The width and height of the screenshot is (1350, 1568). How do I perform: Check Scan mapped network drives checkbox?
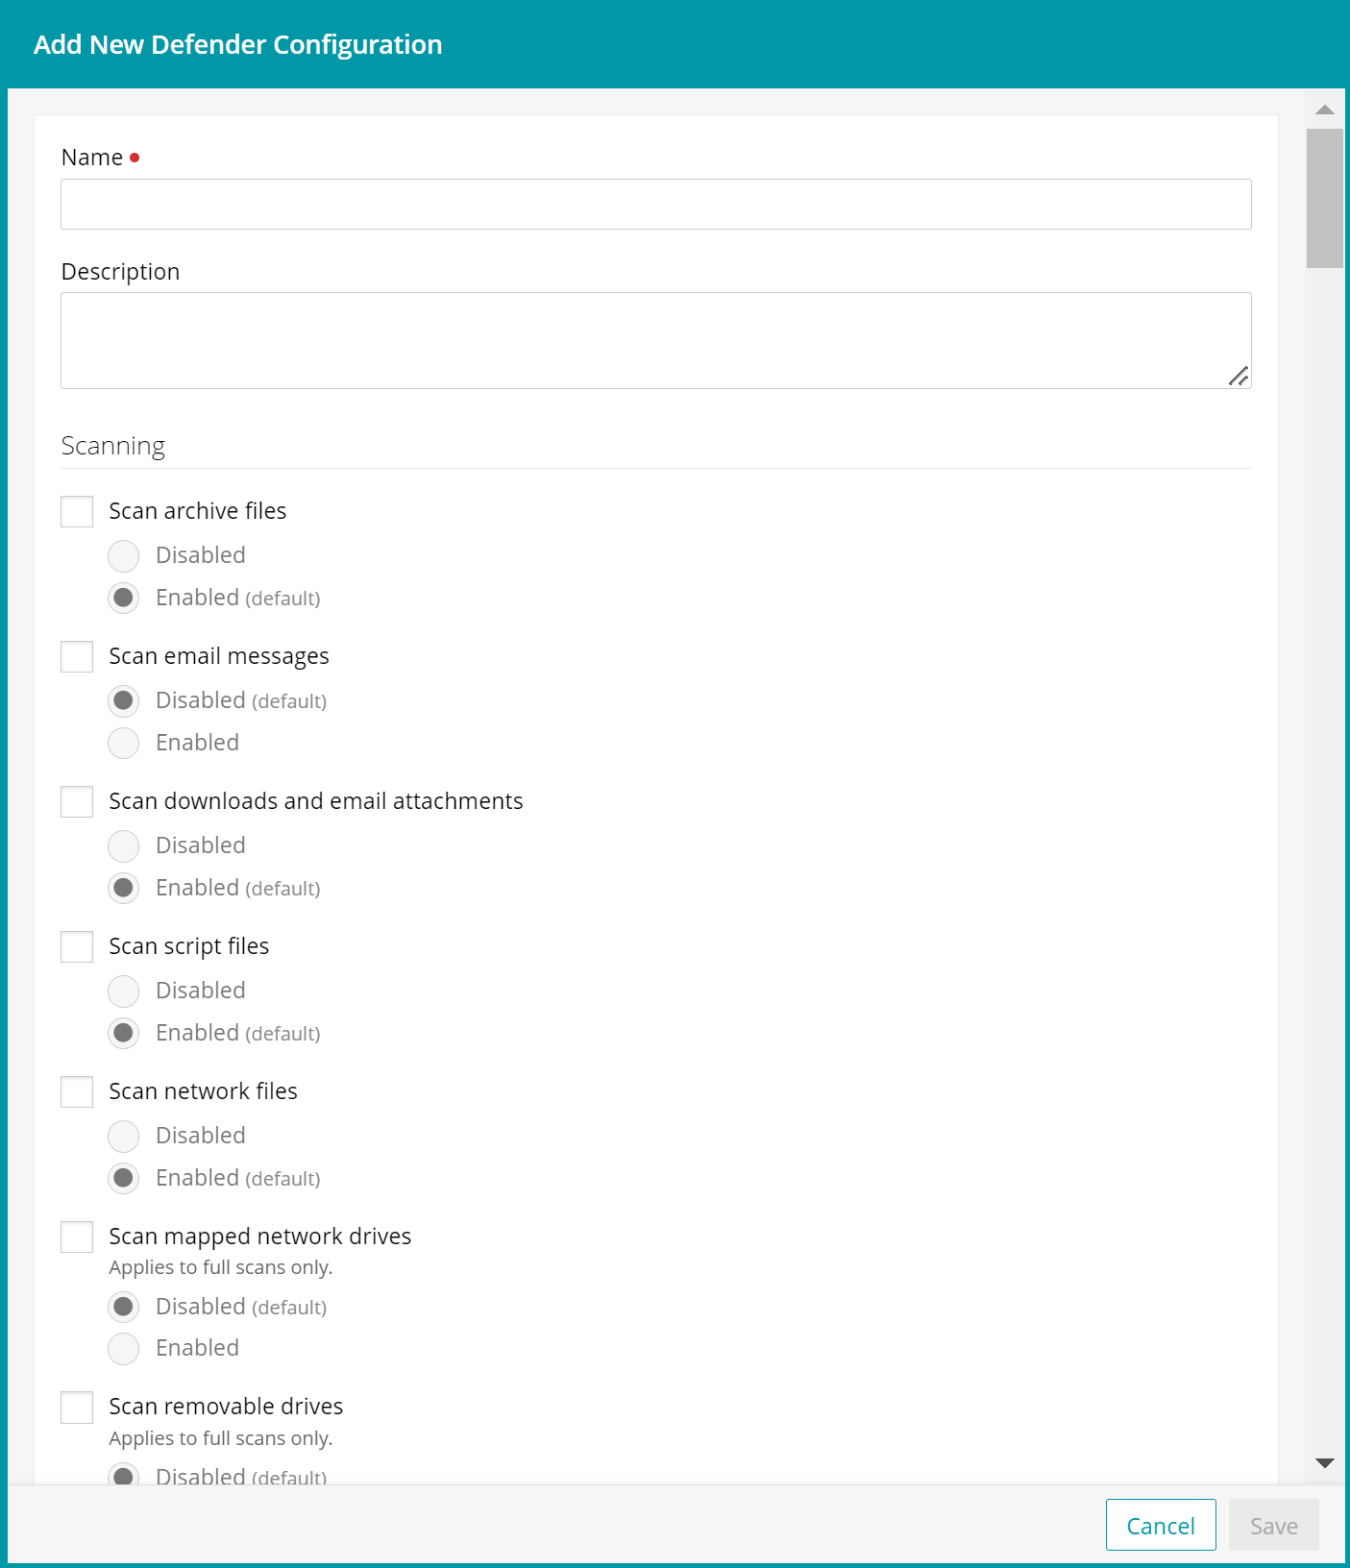tap(77, 1237)
